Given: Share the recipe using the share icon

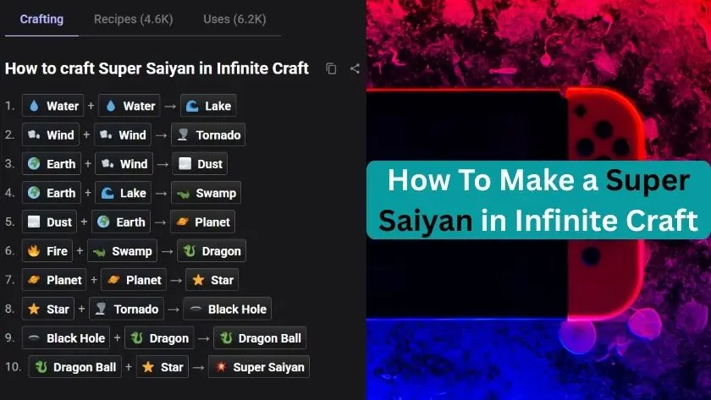Looking at the screenshot, I should [x=355, y=68].
